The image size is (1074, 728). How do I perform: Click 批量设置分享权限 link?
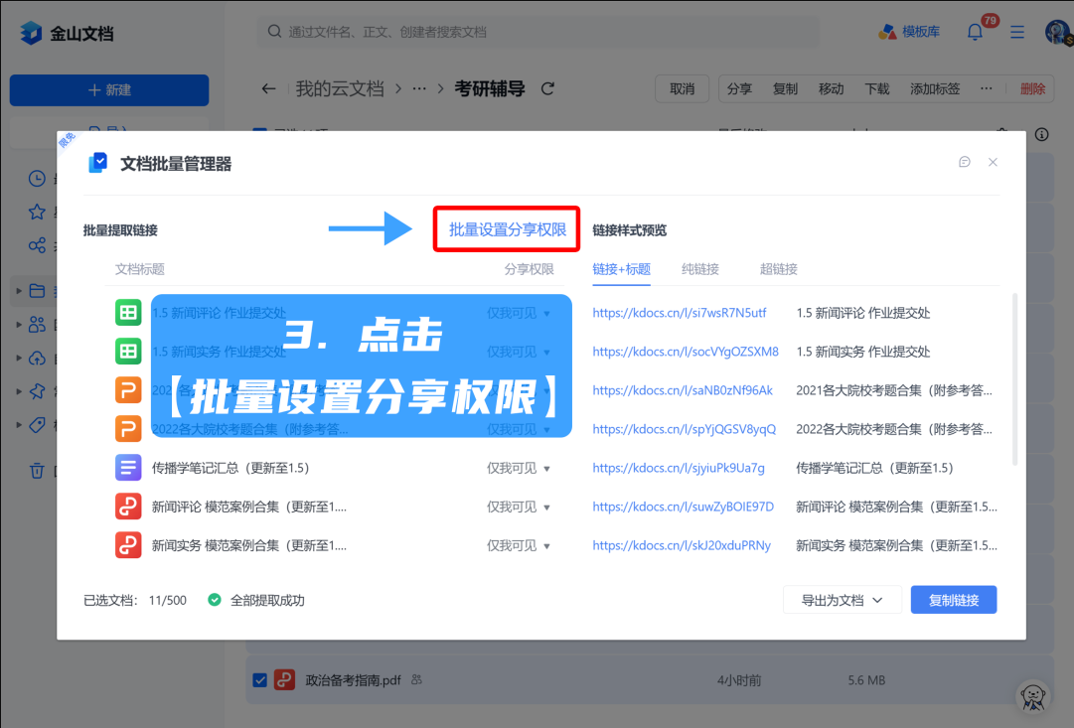pos(507,229)
